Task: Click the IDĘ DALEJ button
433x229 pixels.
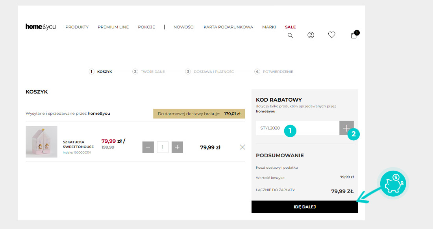Action: coord(305,207)
